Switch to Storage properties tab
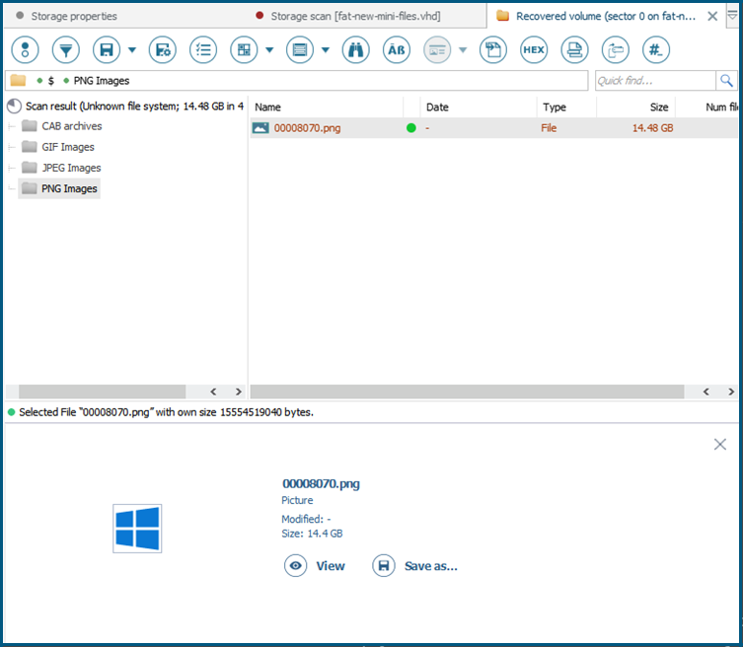Viewport: 743px width, 647px height. (x=74, y=16)
